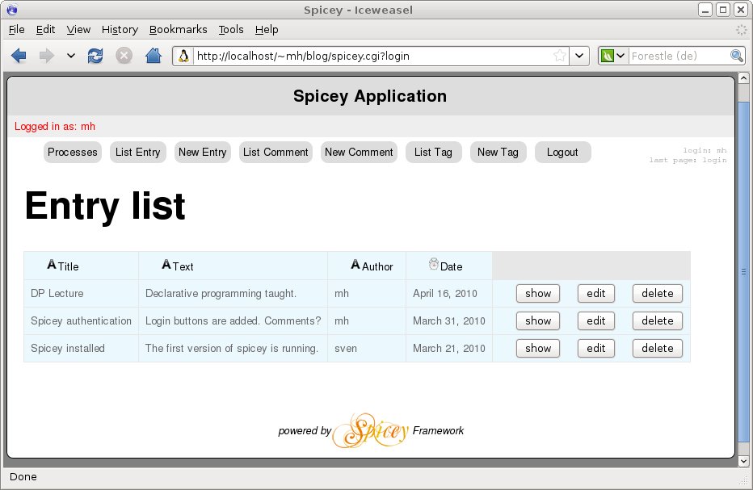
Task: Click the string type icon beside Text
Action: [166, 264]
